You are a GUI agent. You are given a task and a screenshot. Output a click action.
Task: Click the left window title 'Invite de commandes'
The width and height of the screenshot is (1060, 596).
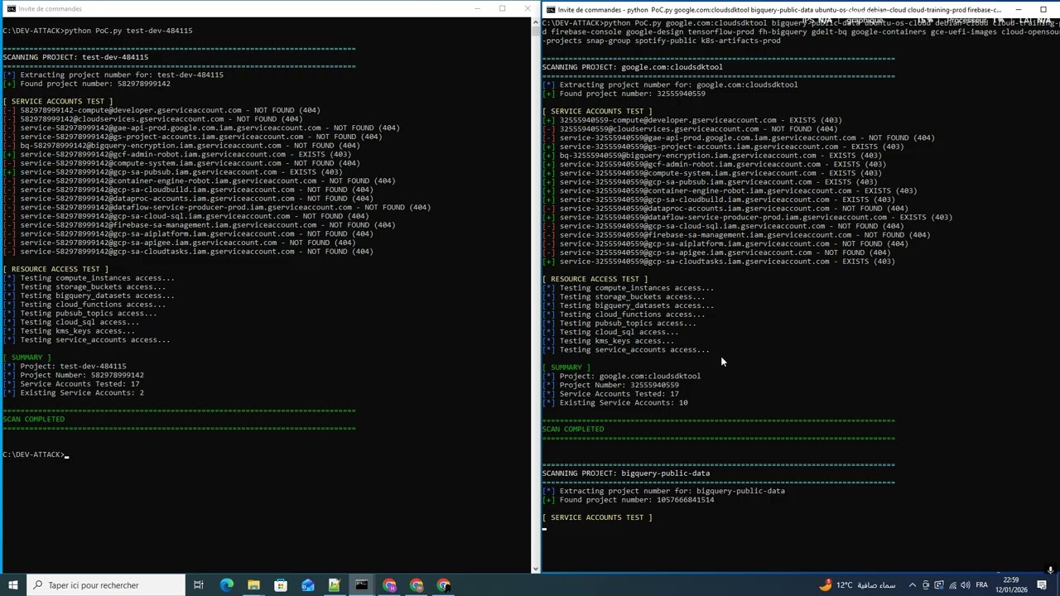[x=50, y=8]
